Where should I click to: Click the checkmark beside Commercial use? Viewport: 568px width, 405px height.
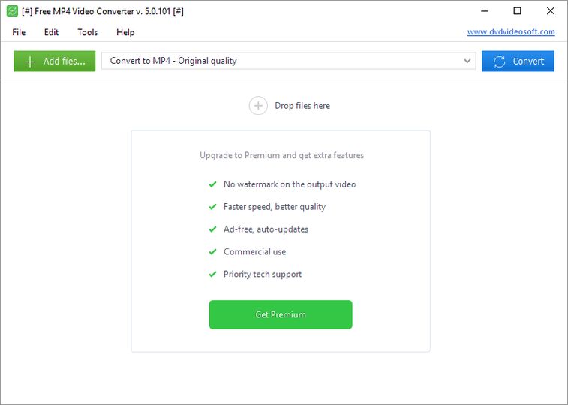coord(212,251)
